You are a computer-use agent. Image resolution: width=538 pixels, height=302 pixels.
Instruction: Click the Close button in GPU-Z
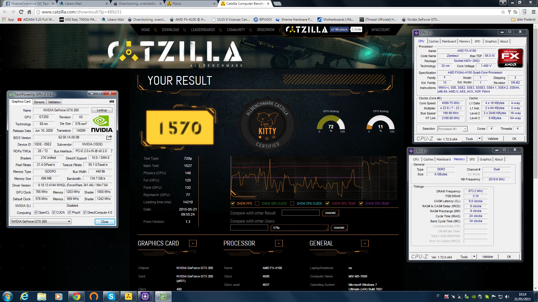click(x=105, y=222)
